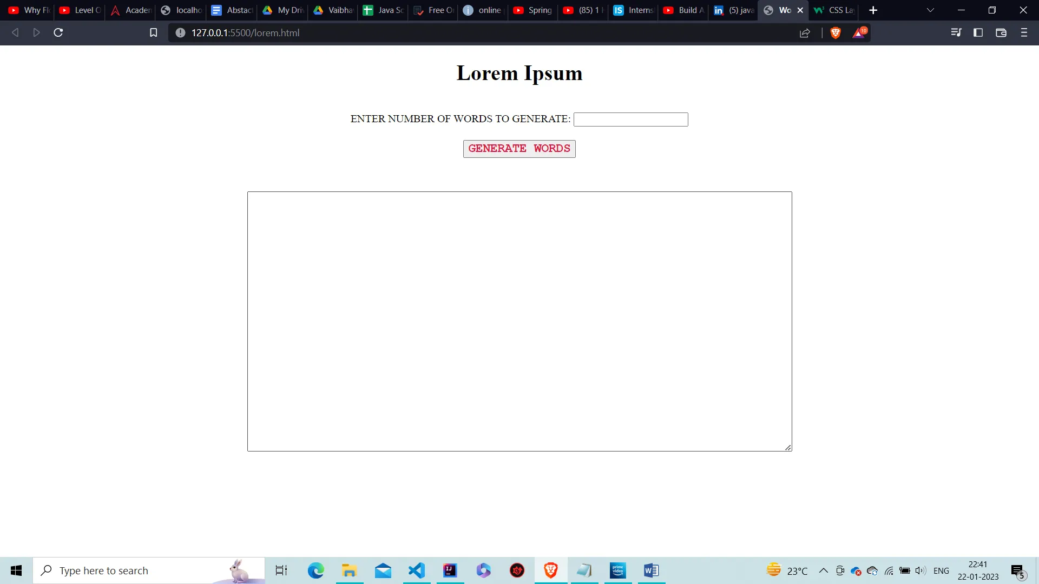Reload the lorem.html page
The width and height of the screenshot is (1039, 584).
point(58,32)
